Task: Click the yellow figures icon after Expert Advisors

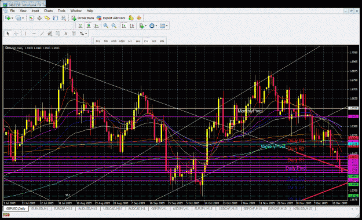Action: tap(131, 18)
